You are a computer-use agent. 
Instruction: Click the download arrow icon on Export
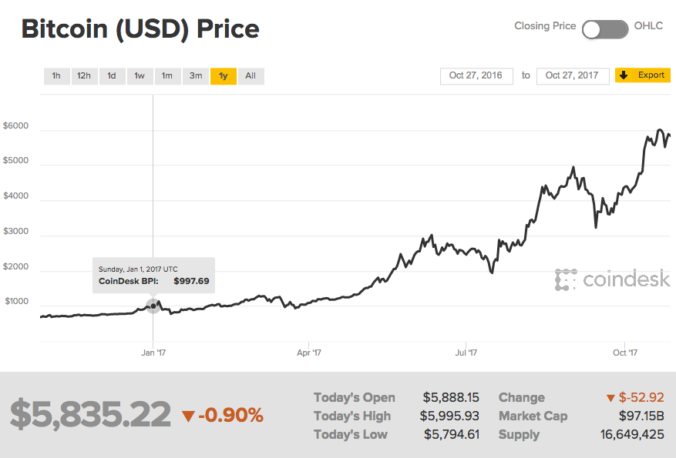624,75
